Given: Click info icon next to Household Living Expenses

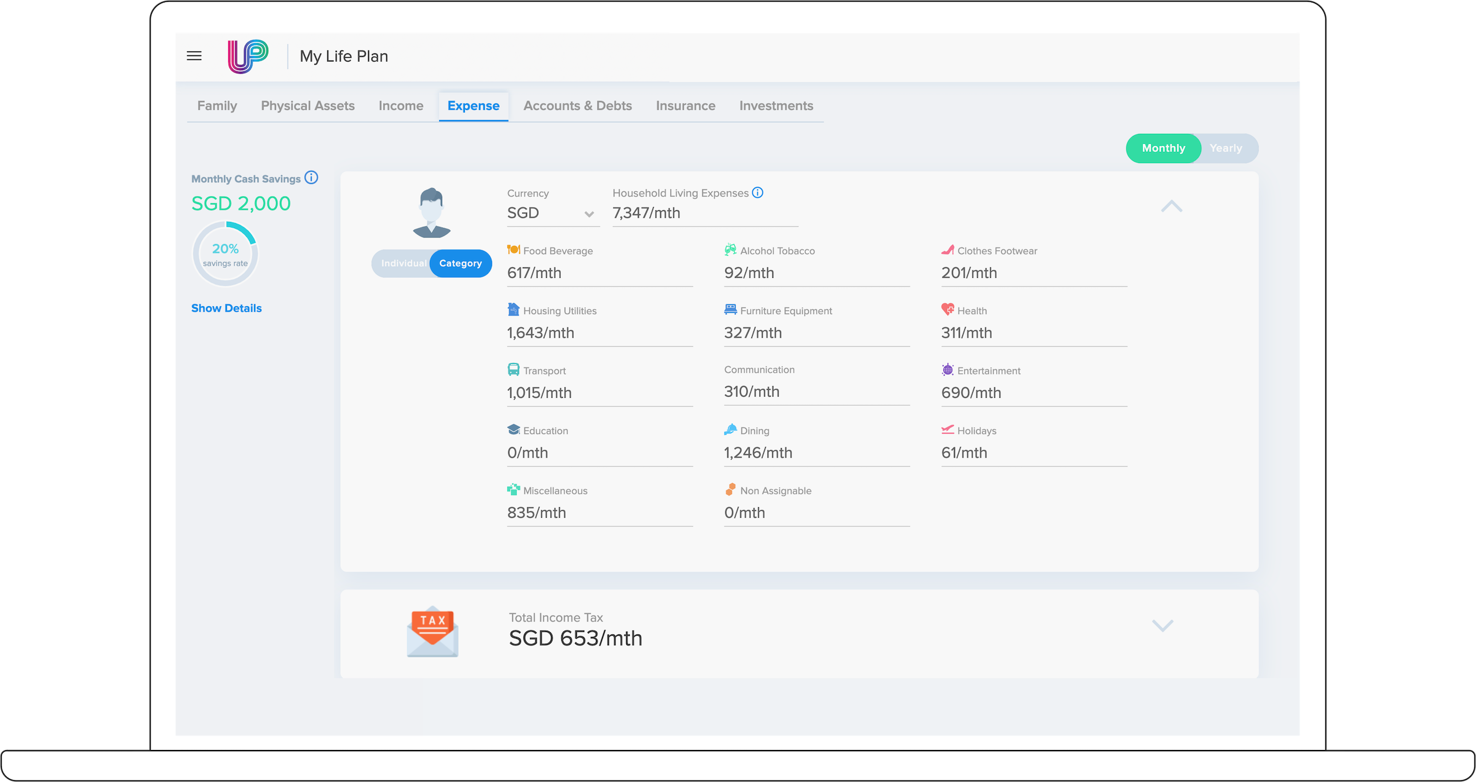Looking at the screenshot, I should 758,192.
